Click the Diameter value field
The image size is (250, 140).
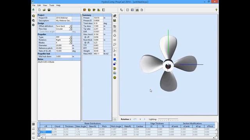pyautogui.click(x=64, y=45)
